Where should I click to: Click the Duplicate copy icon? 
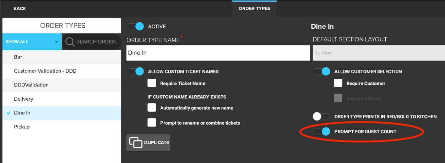pos(136,142)
